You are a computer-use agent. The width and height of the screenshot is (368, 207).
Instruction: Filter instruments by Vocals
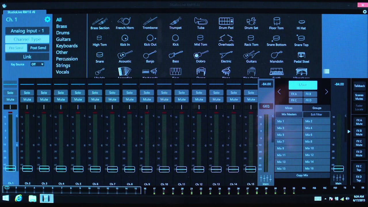(x=62, y=72)
